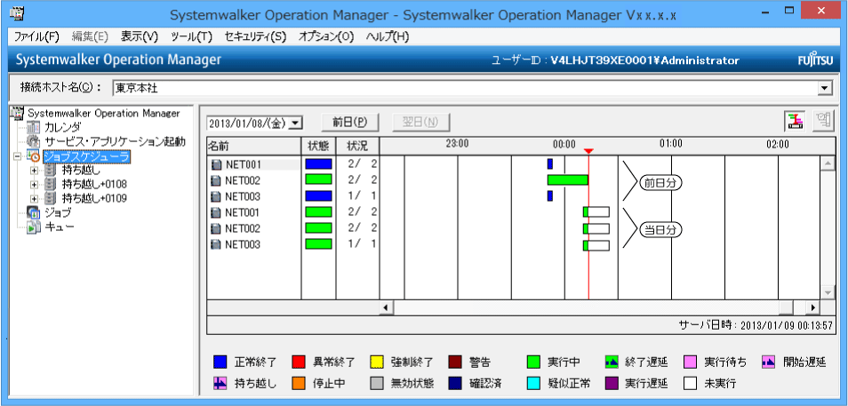The height and width of the screenshot is (406, 848).
Task: Open the ヘルプ(H) menu
Action: click(388, 36)
